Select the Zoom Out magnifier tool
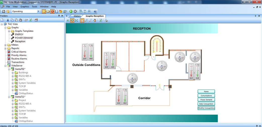The image size is (262, 127). [x=91, y=20]
